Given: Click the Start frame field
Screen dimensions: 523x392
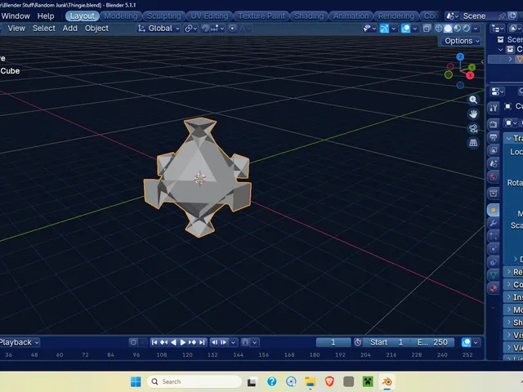Looking at the screenshot, I should (387, 342).
